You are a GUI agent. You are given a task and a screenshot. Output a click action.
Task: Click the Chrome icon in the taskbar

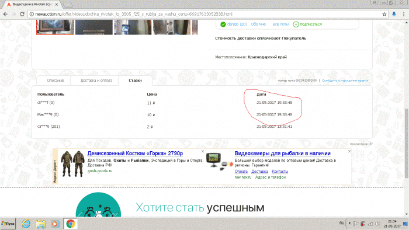(x=70, y=224)
